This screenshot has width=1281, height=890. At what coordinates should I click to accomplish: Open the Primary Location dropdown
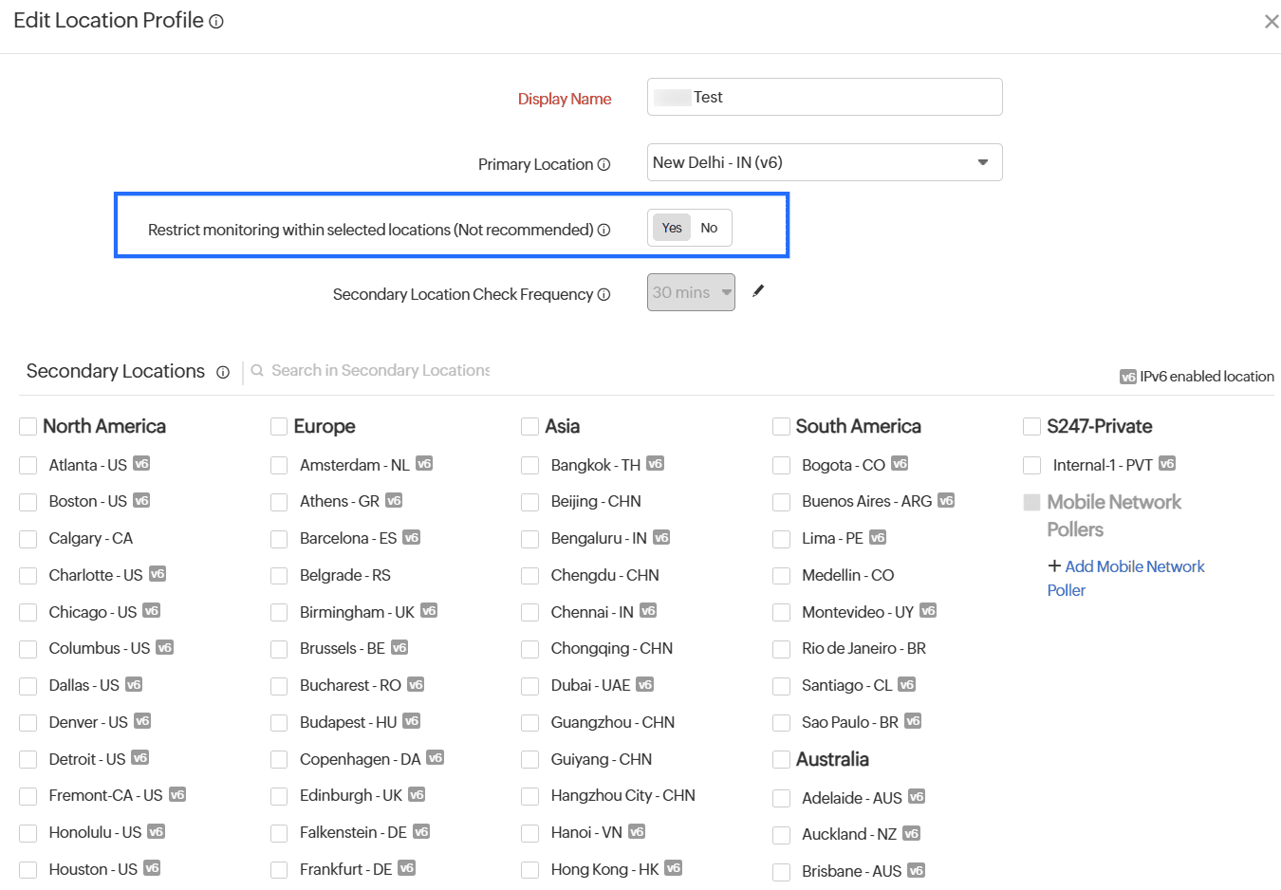pos(824,162)
